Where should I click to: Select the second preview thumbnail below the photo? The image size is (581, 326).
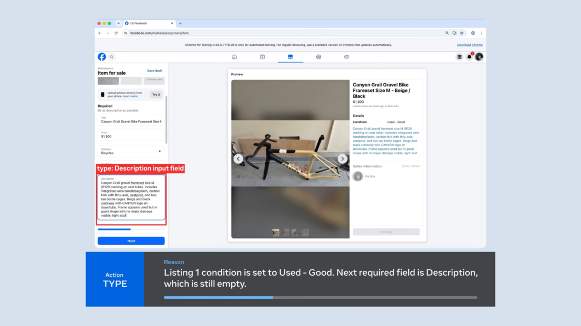[286, 232]
